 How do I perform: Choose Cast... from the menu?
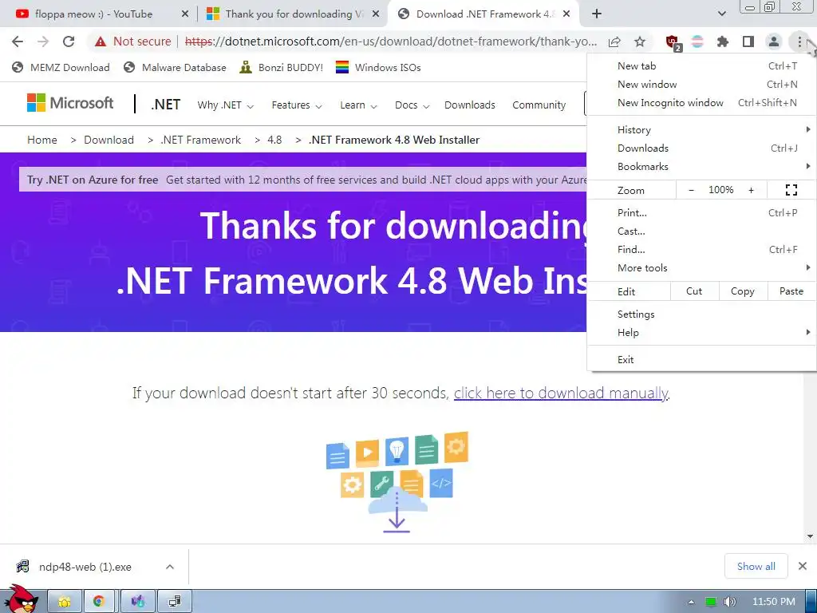701,231
